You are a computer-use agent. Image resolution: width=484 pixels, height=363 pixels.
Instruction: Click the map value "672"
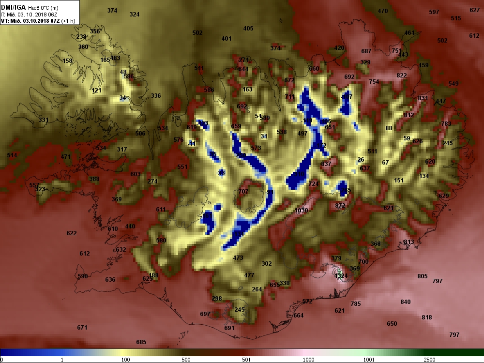point(289,80)
